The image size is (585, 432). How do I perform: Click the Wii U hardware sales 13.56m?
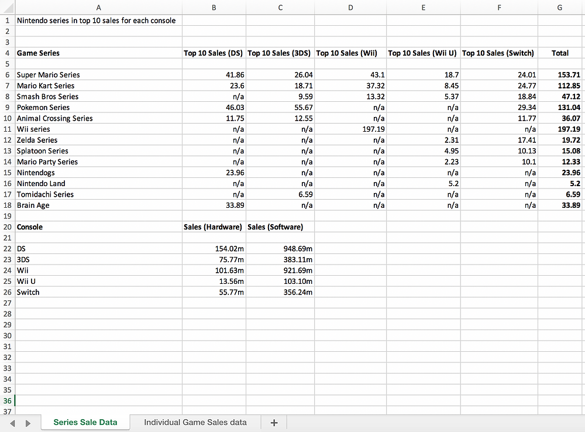(214, 281)
